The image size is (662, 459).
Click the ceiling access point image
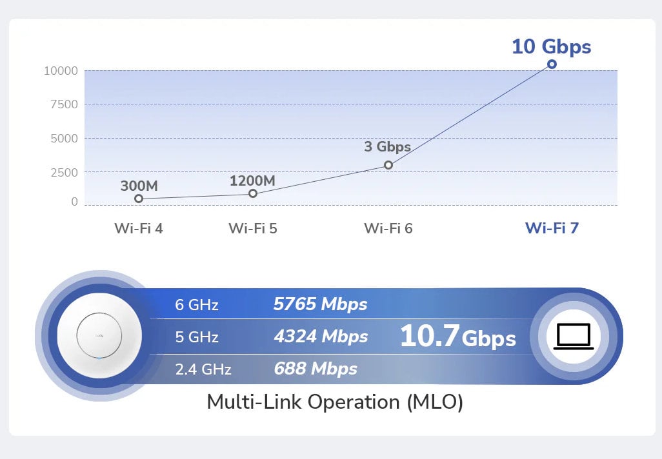coord(99,337)
